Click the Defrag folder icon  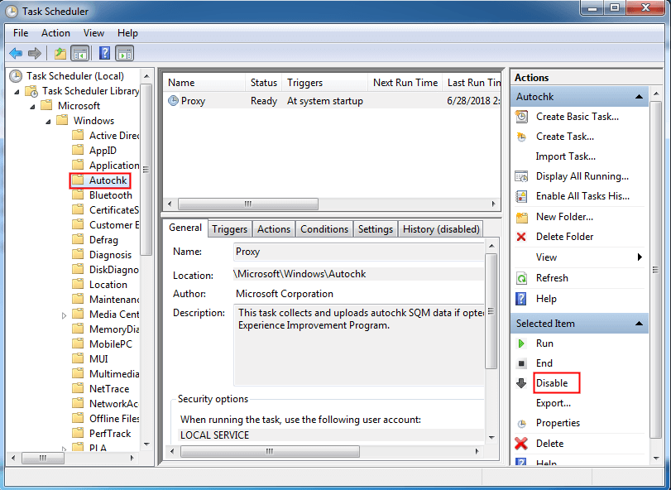pyautogui.click(x=78, y=240)
